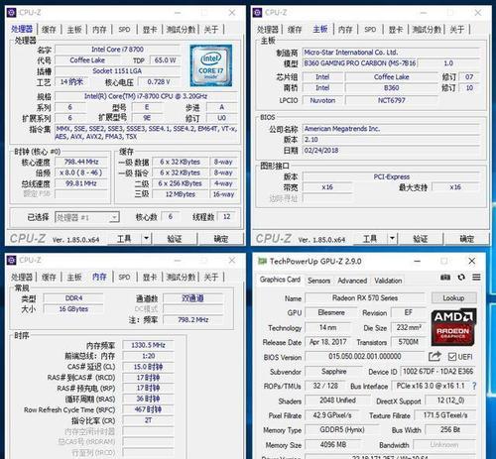Viewport: 496px width, 459px height.
Task: Click the Ellesmere GPU value
Action: pos(331,312)
